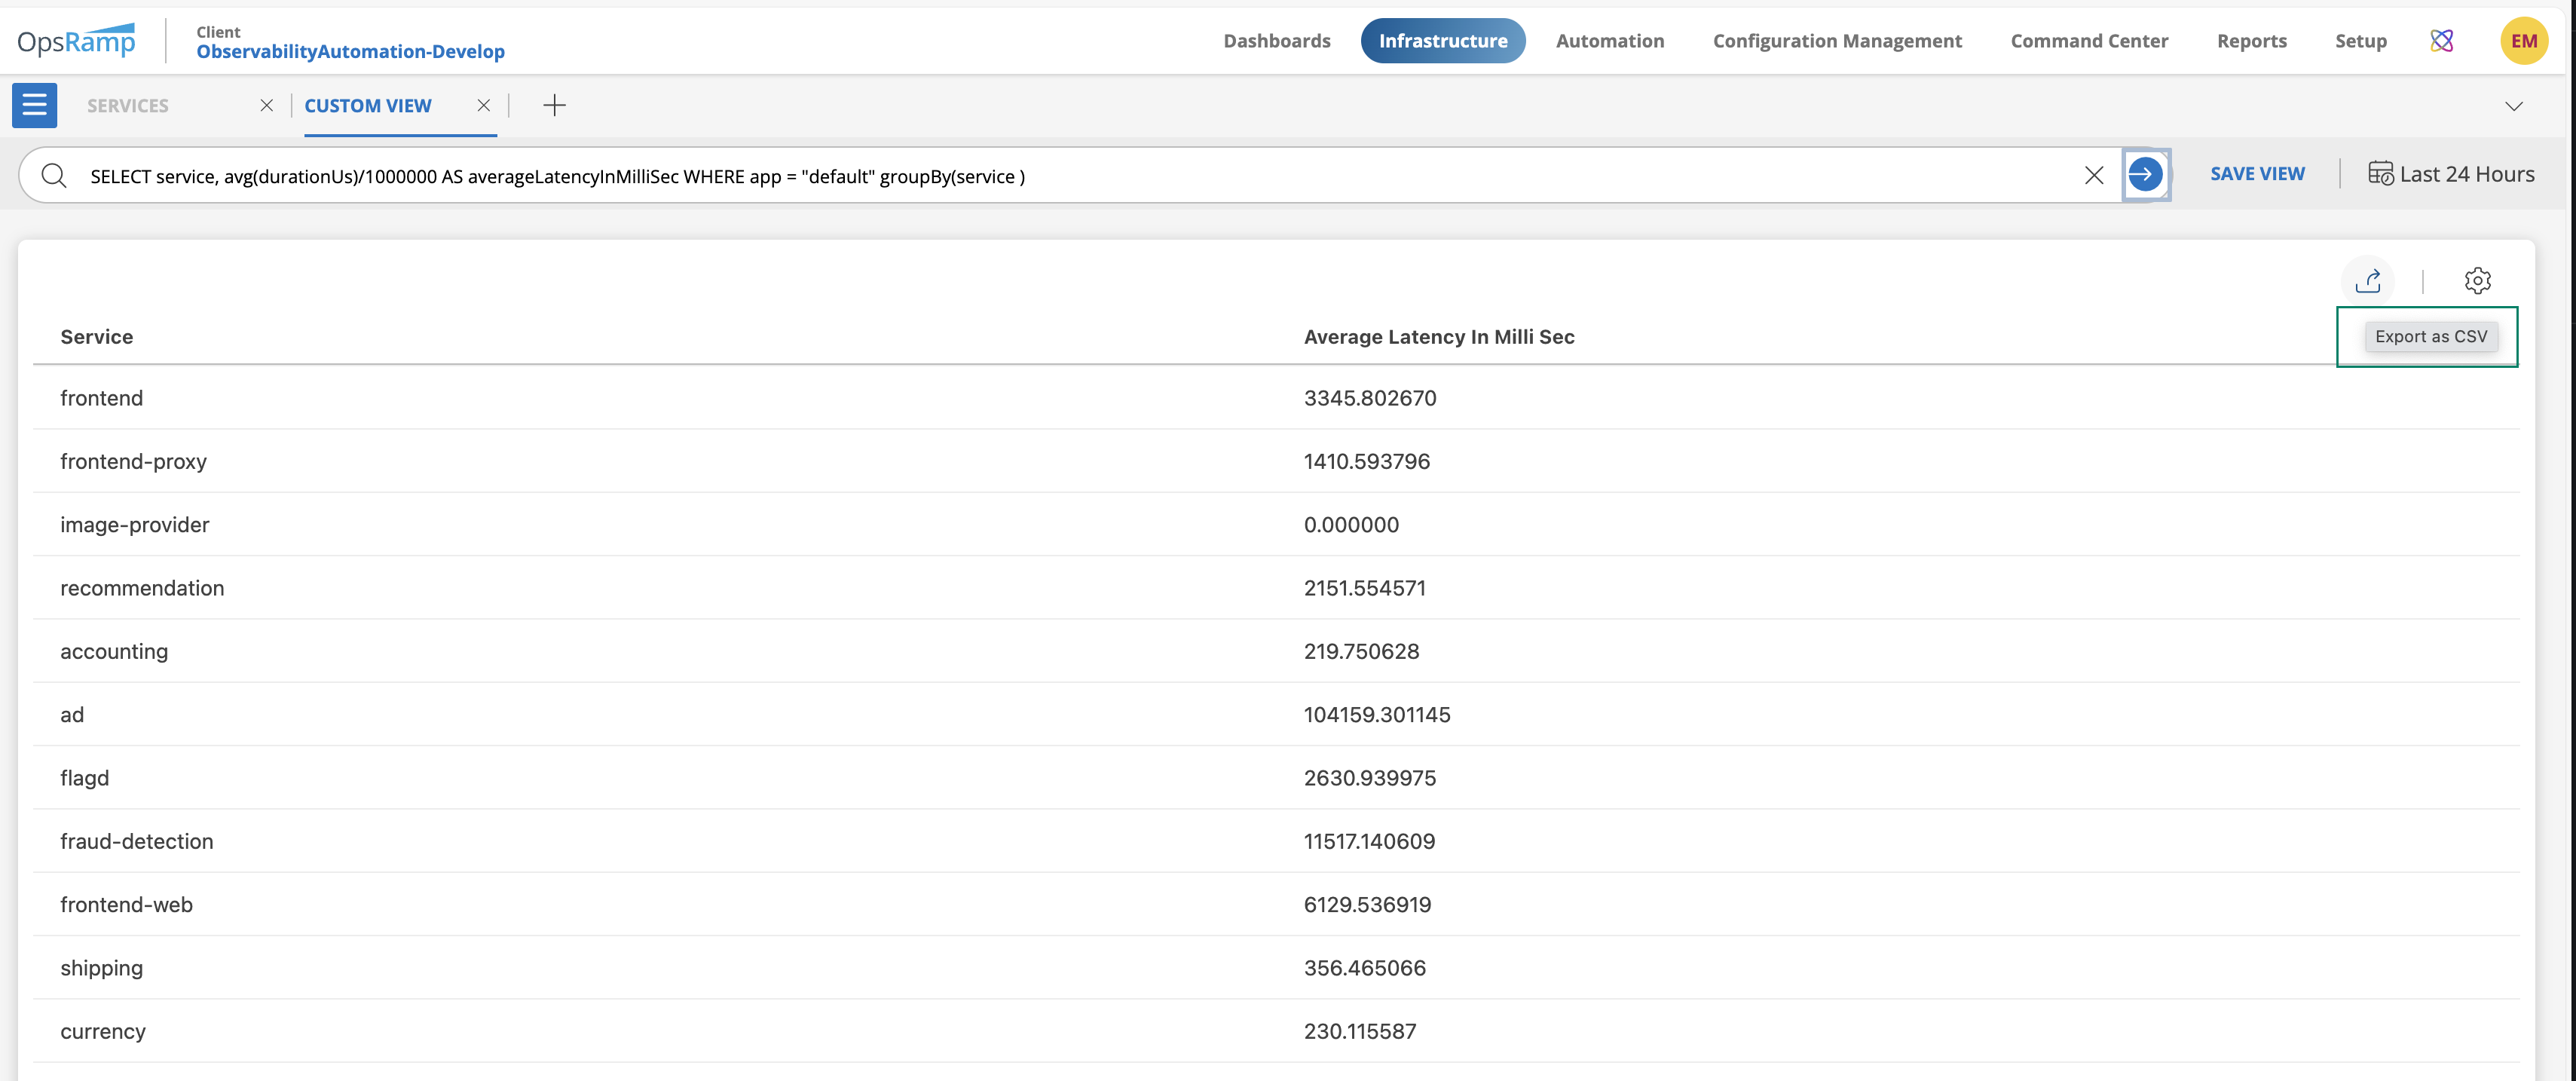
Task: Open table settings gear icon
Action: pos(2477,281)
